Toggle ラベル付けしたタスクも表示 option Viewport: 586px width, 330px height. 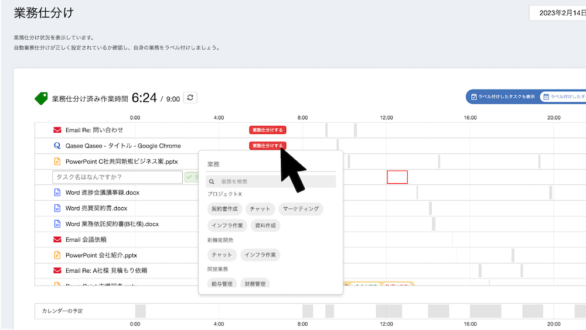502,97
